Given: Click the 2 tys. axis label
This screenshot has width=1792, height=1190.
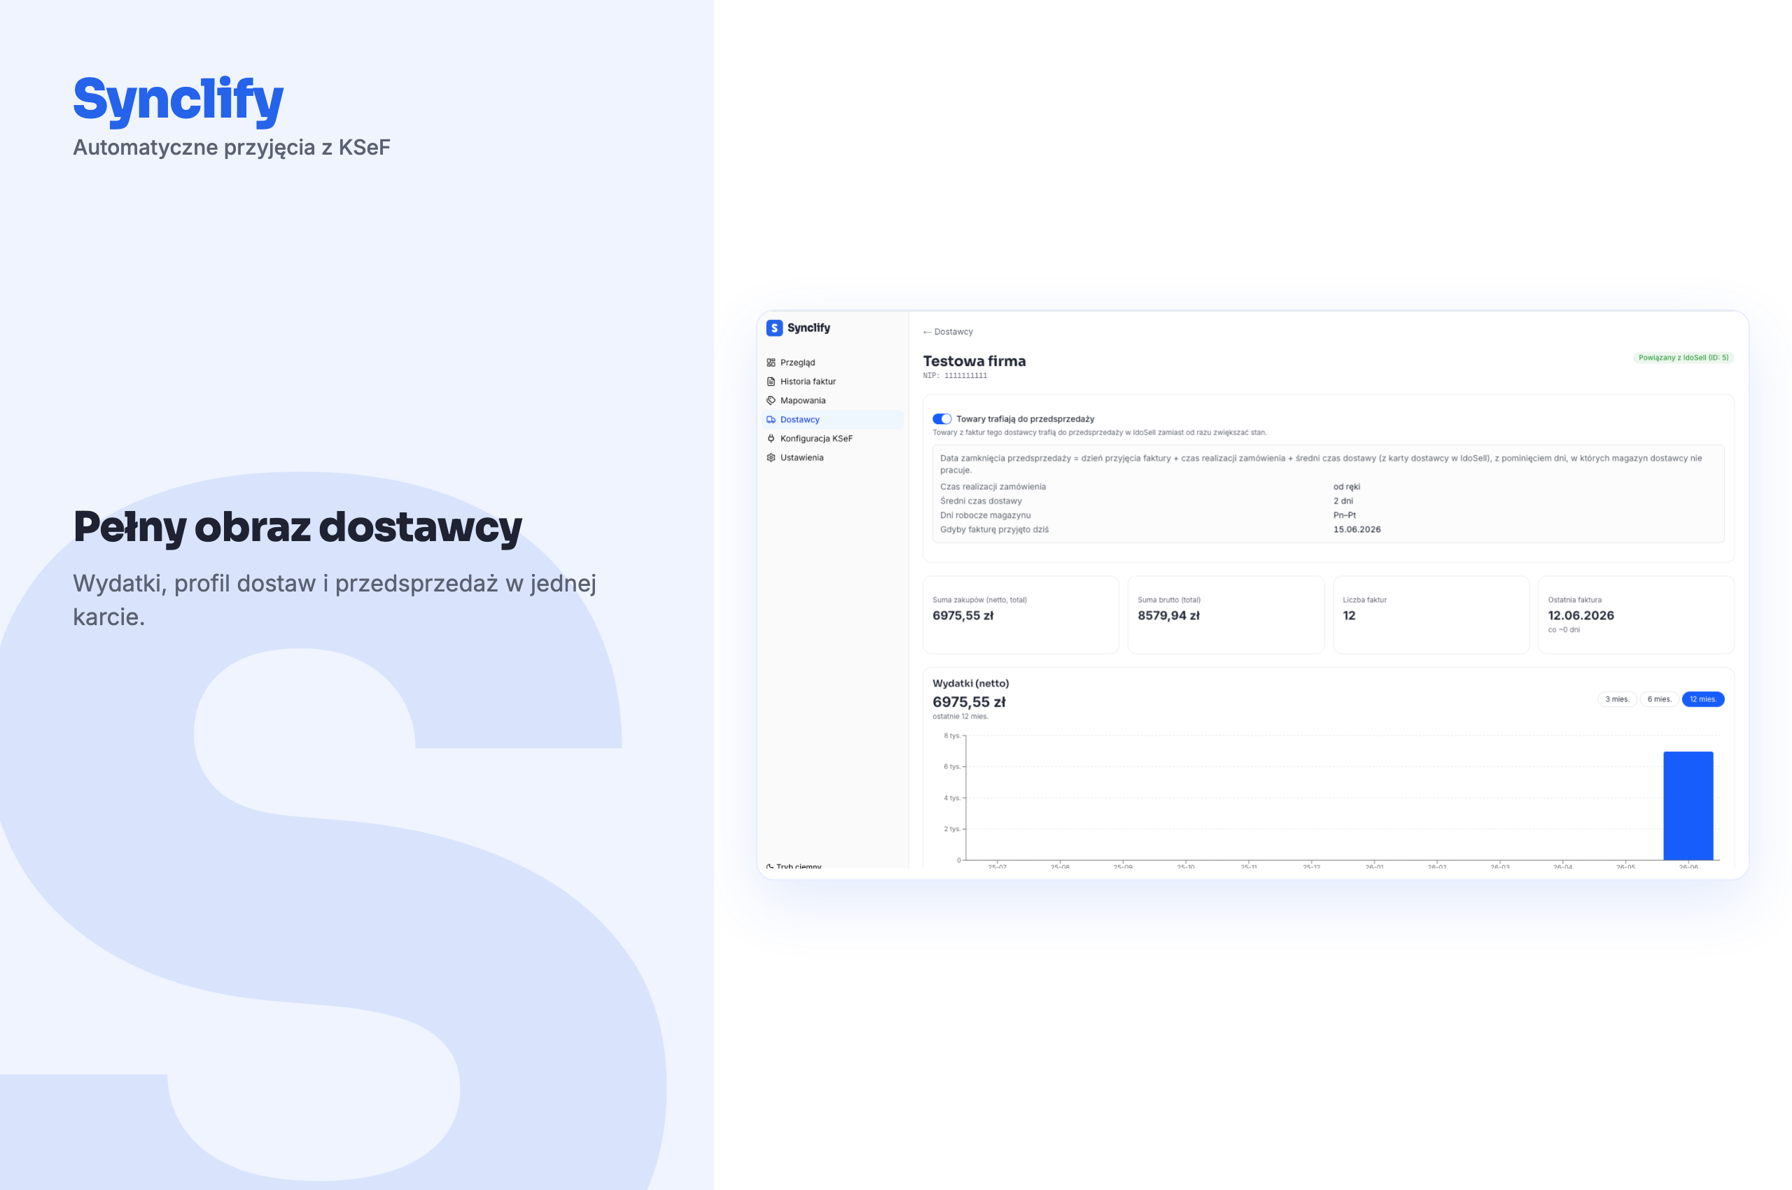Looking at the screenshot, I should [x=952, y=829].
